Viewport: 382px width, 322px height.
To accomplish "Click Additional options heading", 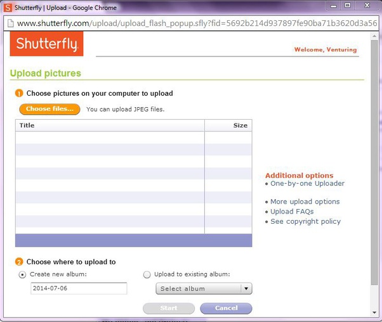I will pyautogui.click(x=299, y=176).
